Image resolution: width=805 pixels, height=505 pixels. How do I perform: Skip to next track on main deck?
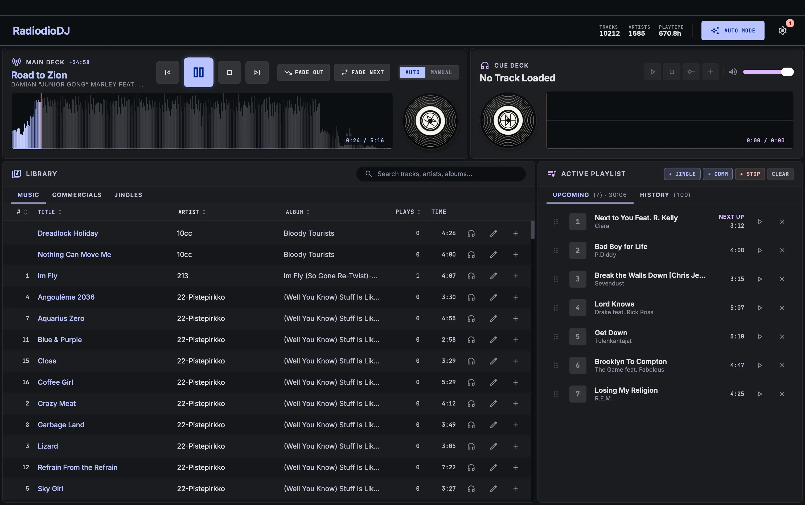[x=257, y=72]
